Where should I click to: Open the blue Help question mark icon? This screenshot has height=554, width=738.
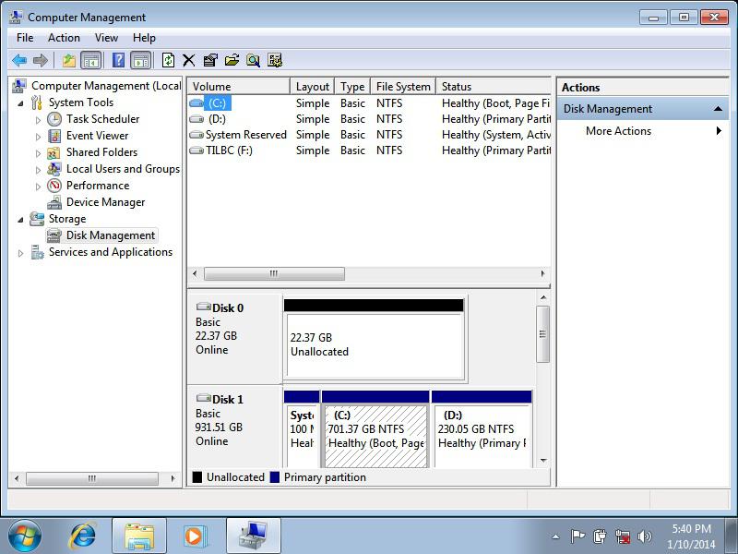coord(118,60)
